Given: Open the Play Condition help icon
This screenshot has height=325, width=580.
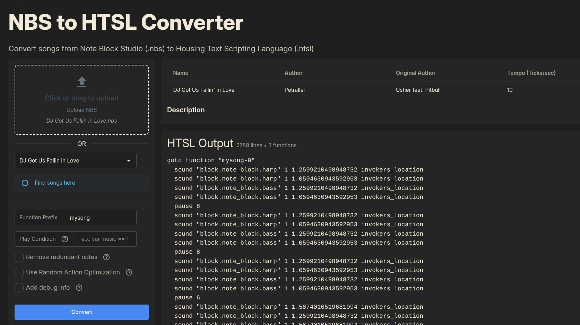Looking at the screenshot, I should point(65,239).
